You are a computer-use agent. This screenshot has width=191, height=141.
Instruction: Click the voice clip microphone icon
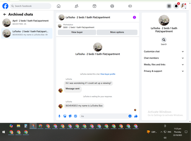(59, 116)
